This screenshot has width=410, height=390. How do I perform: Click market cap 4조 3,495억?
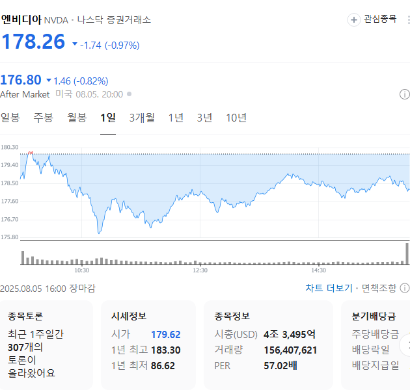tap(290, 334)
